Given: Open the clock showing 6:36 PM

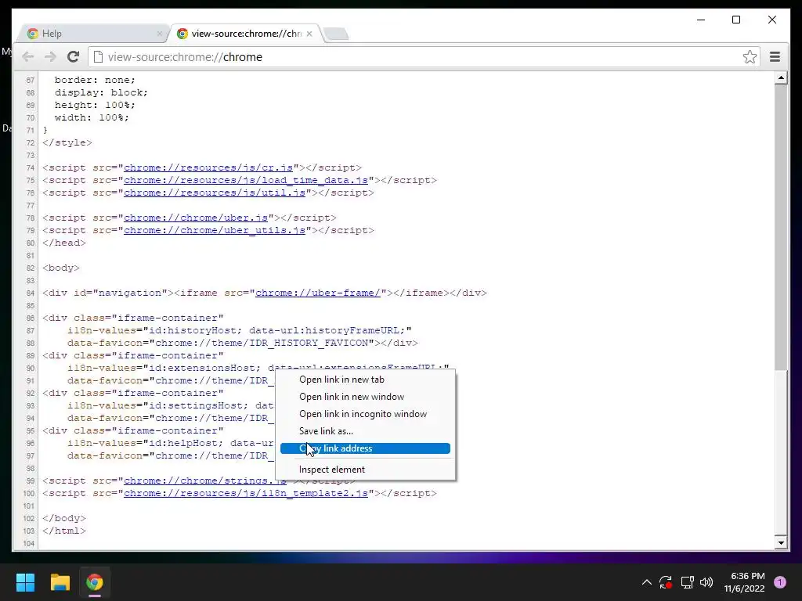Looking at the screenshot, I should pyautogui.click(x=744, y=582).
